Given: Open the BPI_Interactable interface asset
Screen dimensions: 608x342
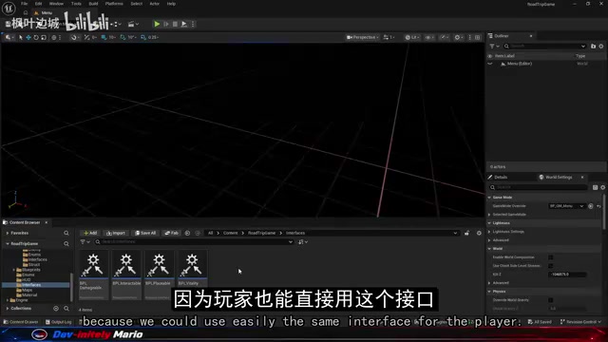Looking at the screenshot, I should coord(126,275).
